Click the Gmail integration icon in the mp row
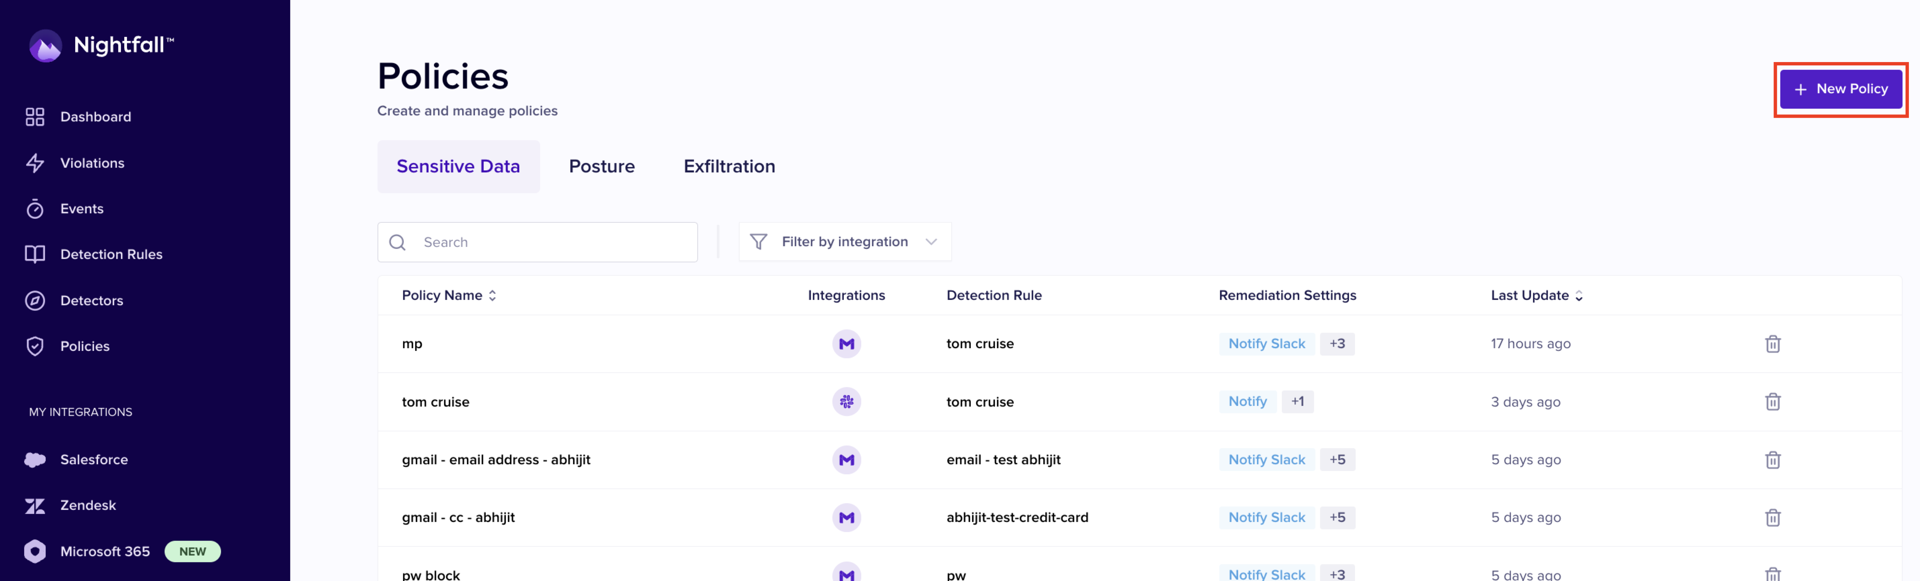This screenshot has width=1920, height=581. click(846, 344)
